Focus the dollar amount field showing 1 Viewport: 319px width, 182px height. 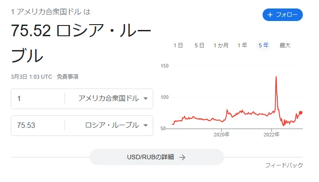[38, 98]
